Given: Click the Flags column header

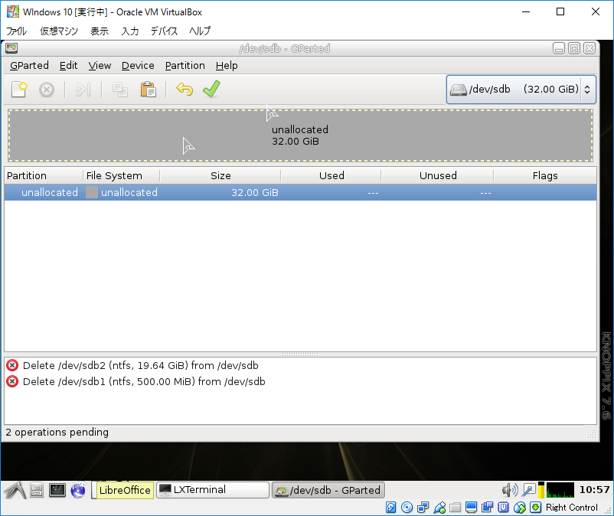Looking at the screenshot, I should point(544,175).
